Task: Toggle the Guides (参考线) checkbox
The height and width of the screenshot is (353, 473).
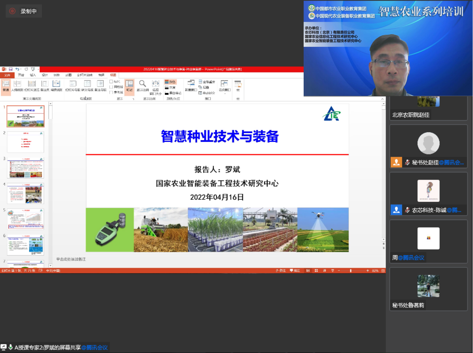Action: pos(111,92)
